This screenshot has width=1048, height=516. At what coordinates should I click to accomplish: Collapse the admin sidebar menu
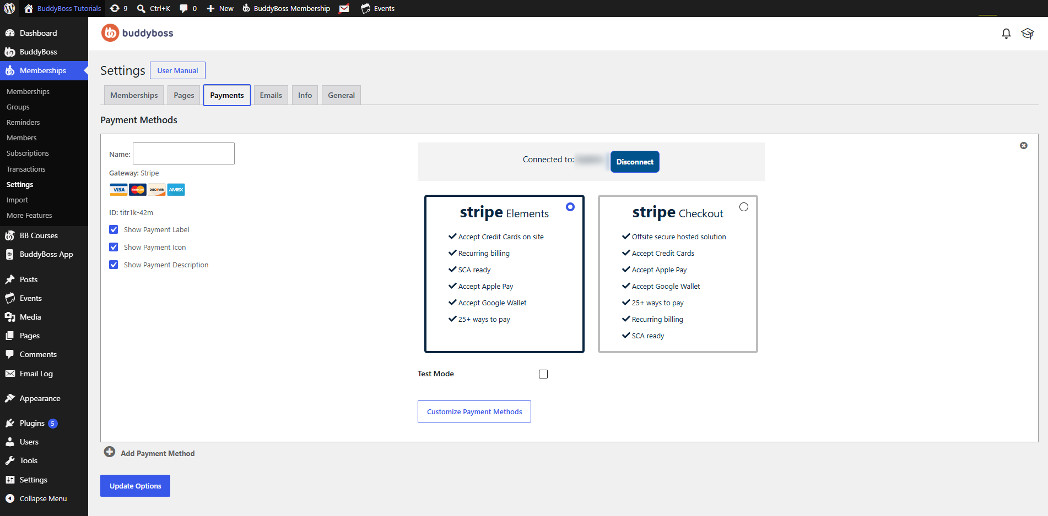point(44,498)
